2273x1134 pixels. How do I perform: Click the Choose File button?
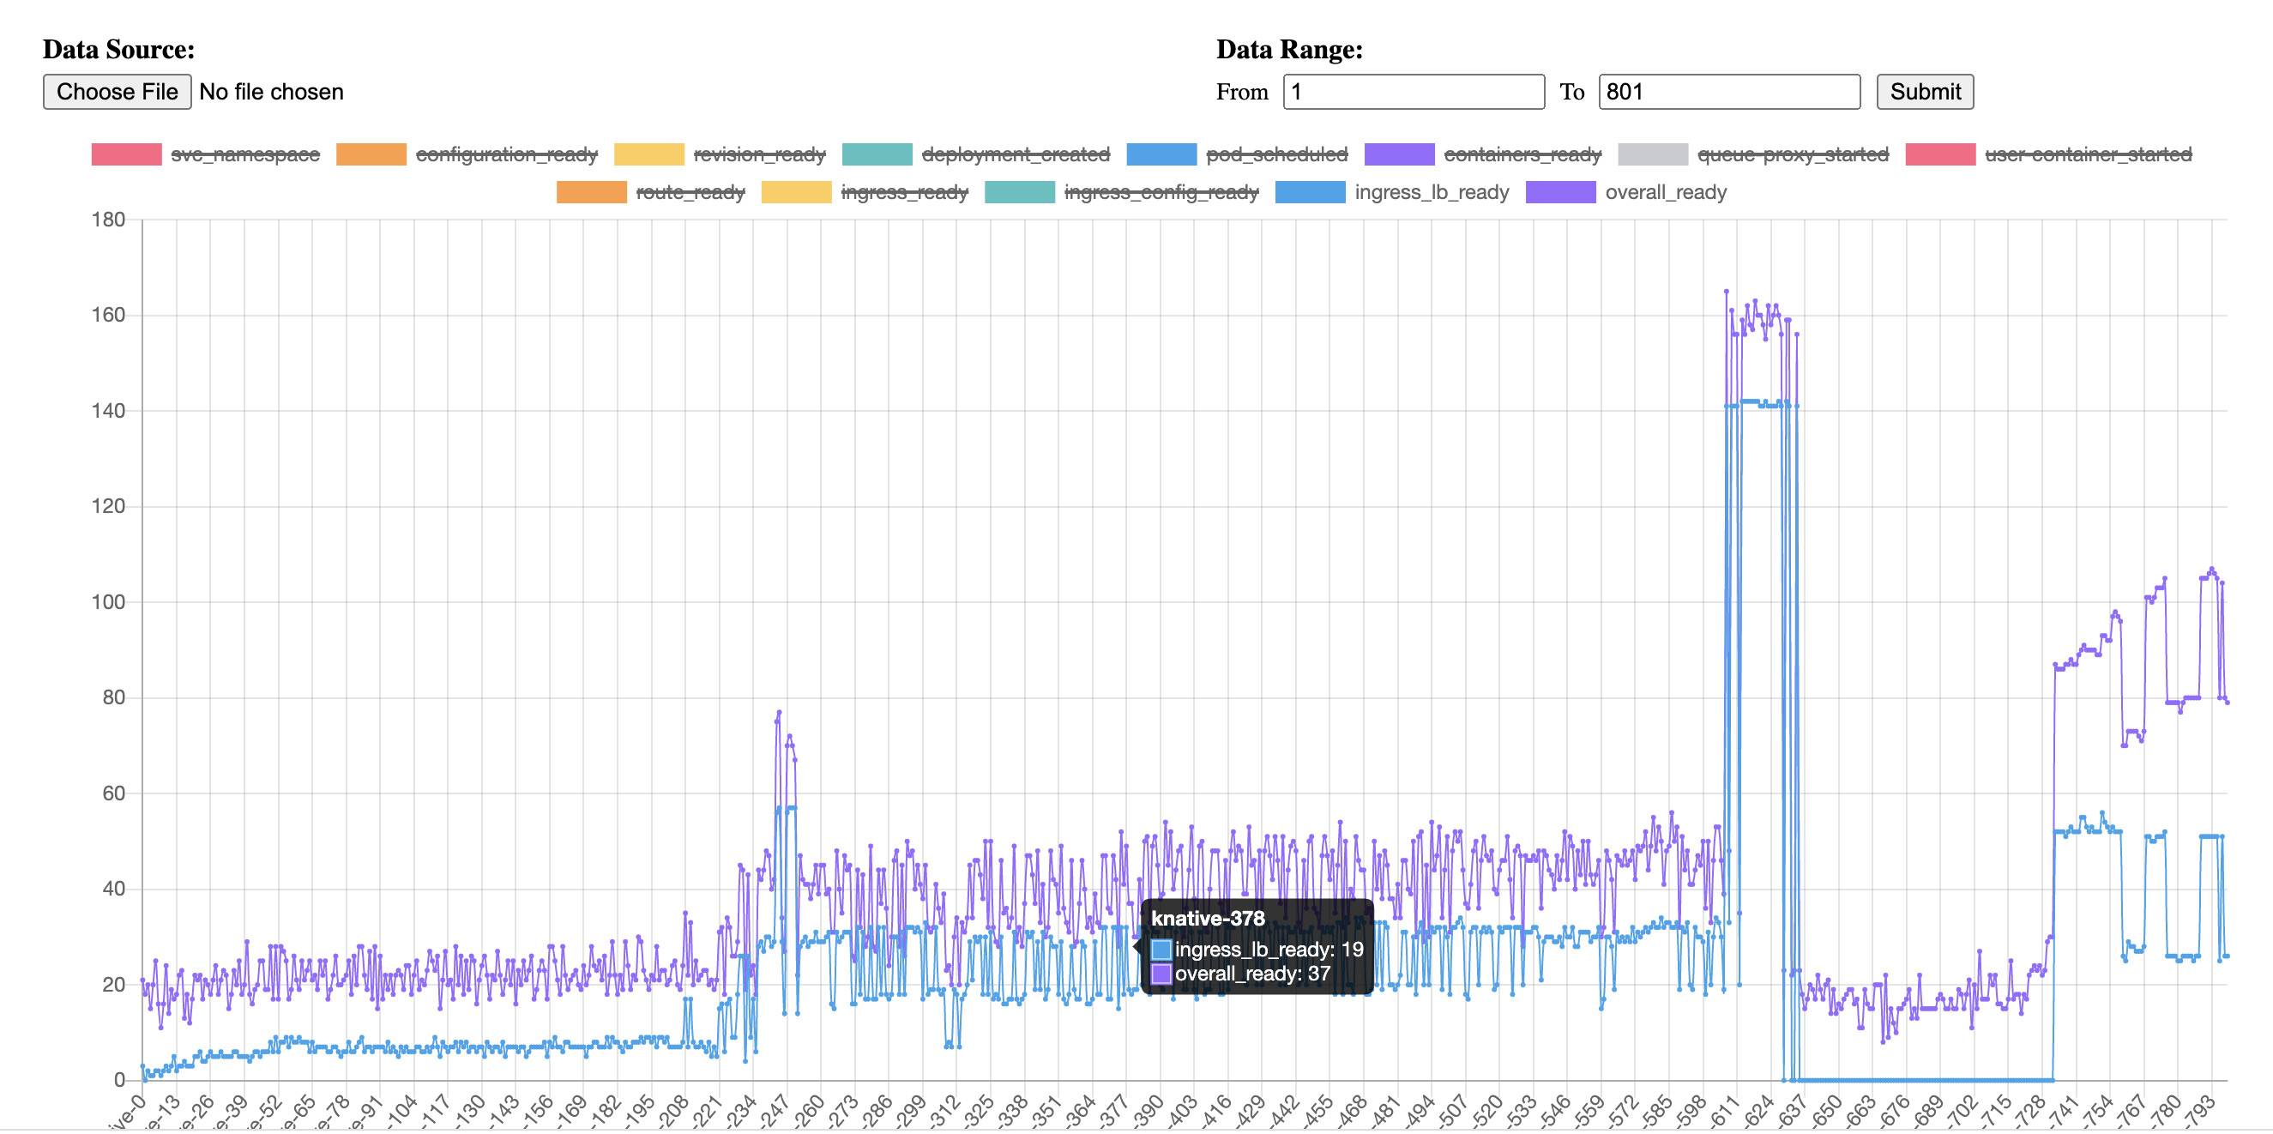(117, 92)
